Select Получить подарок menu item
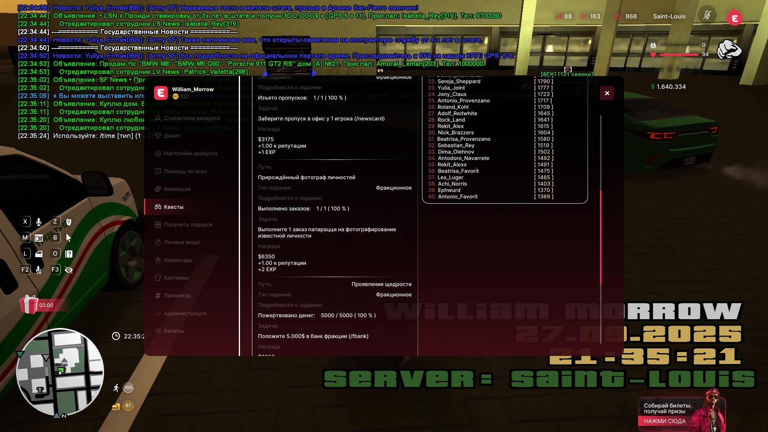The width and height of the screenshot is (768, 432). (x=188, y=225)
